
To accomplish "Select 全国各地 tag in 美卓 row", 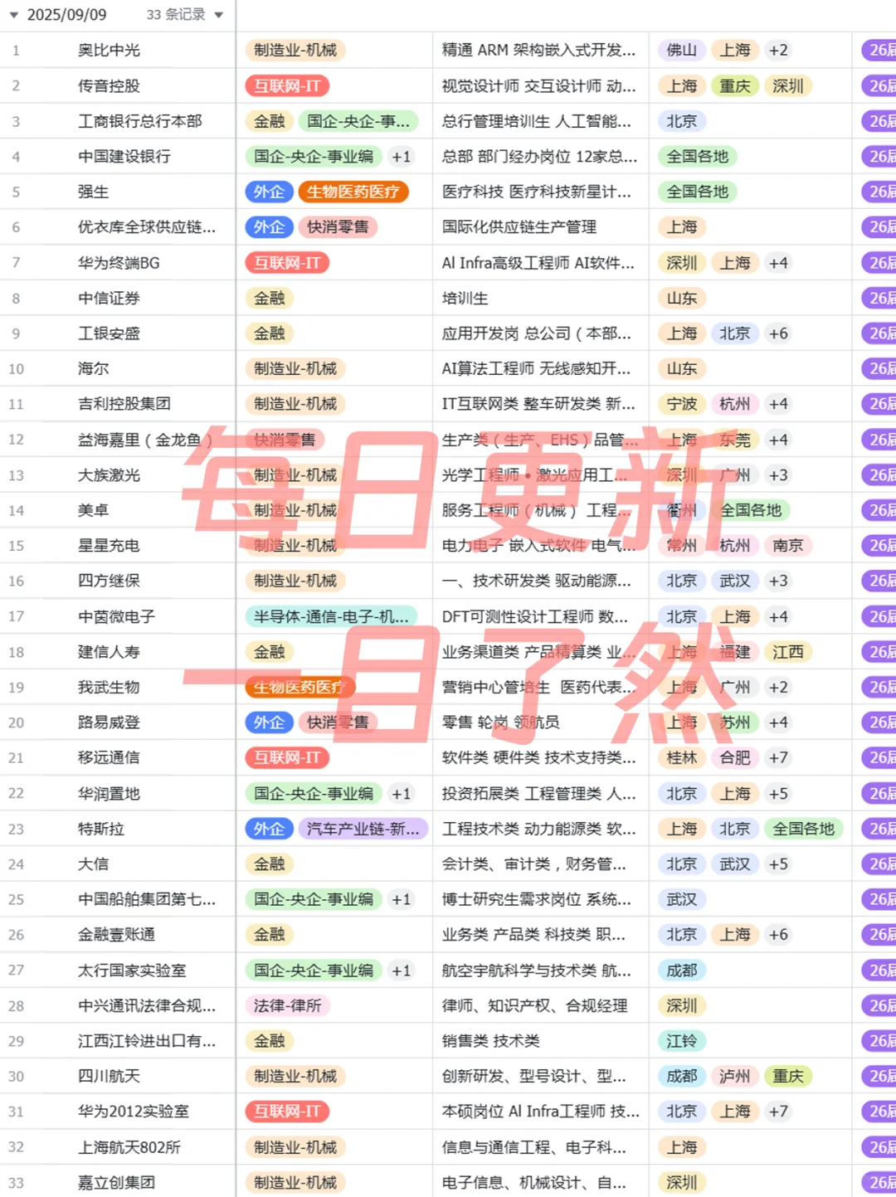I will pos(751,510).
